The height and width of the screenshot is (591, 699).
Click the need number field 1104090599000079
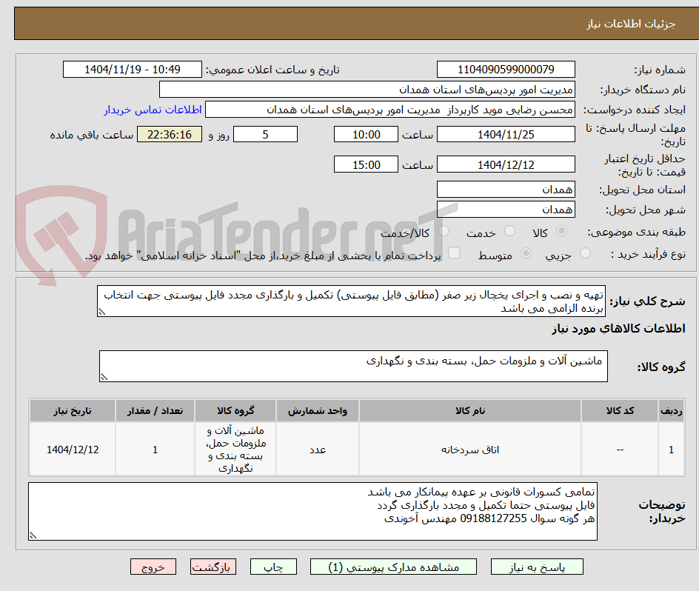click(506, 70)
